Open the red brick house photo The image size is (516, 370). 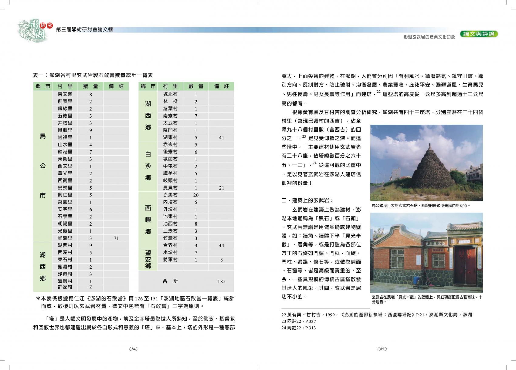[426, 252]
